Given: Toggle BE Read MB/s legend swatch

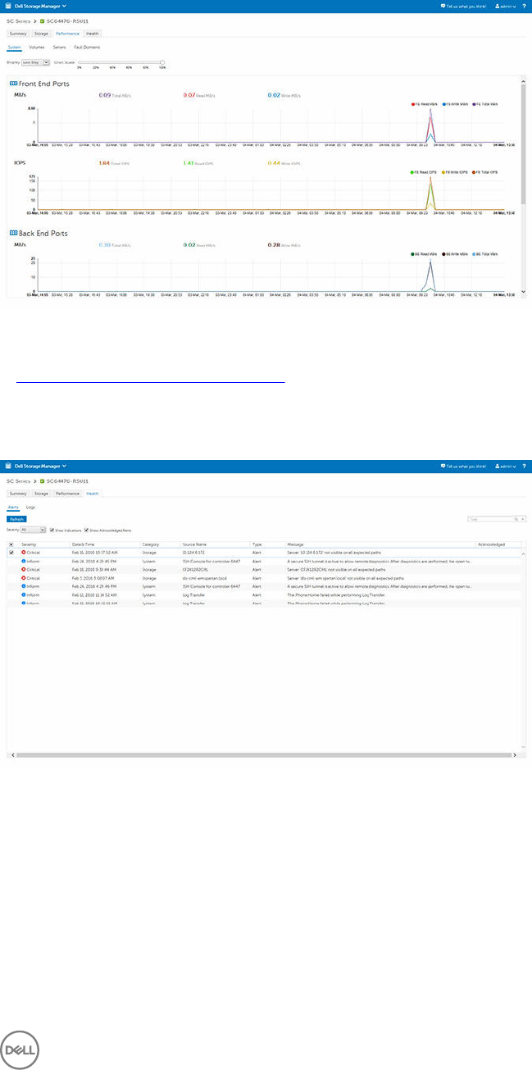Looking at the screenshot, I should (414, 254).
